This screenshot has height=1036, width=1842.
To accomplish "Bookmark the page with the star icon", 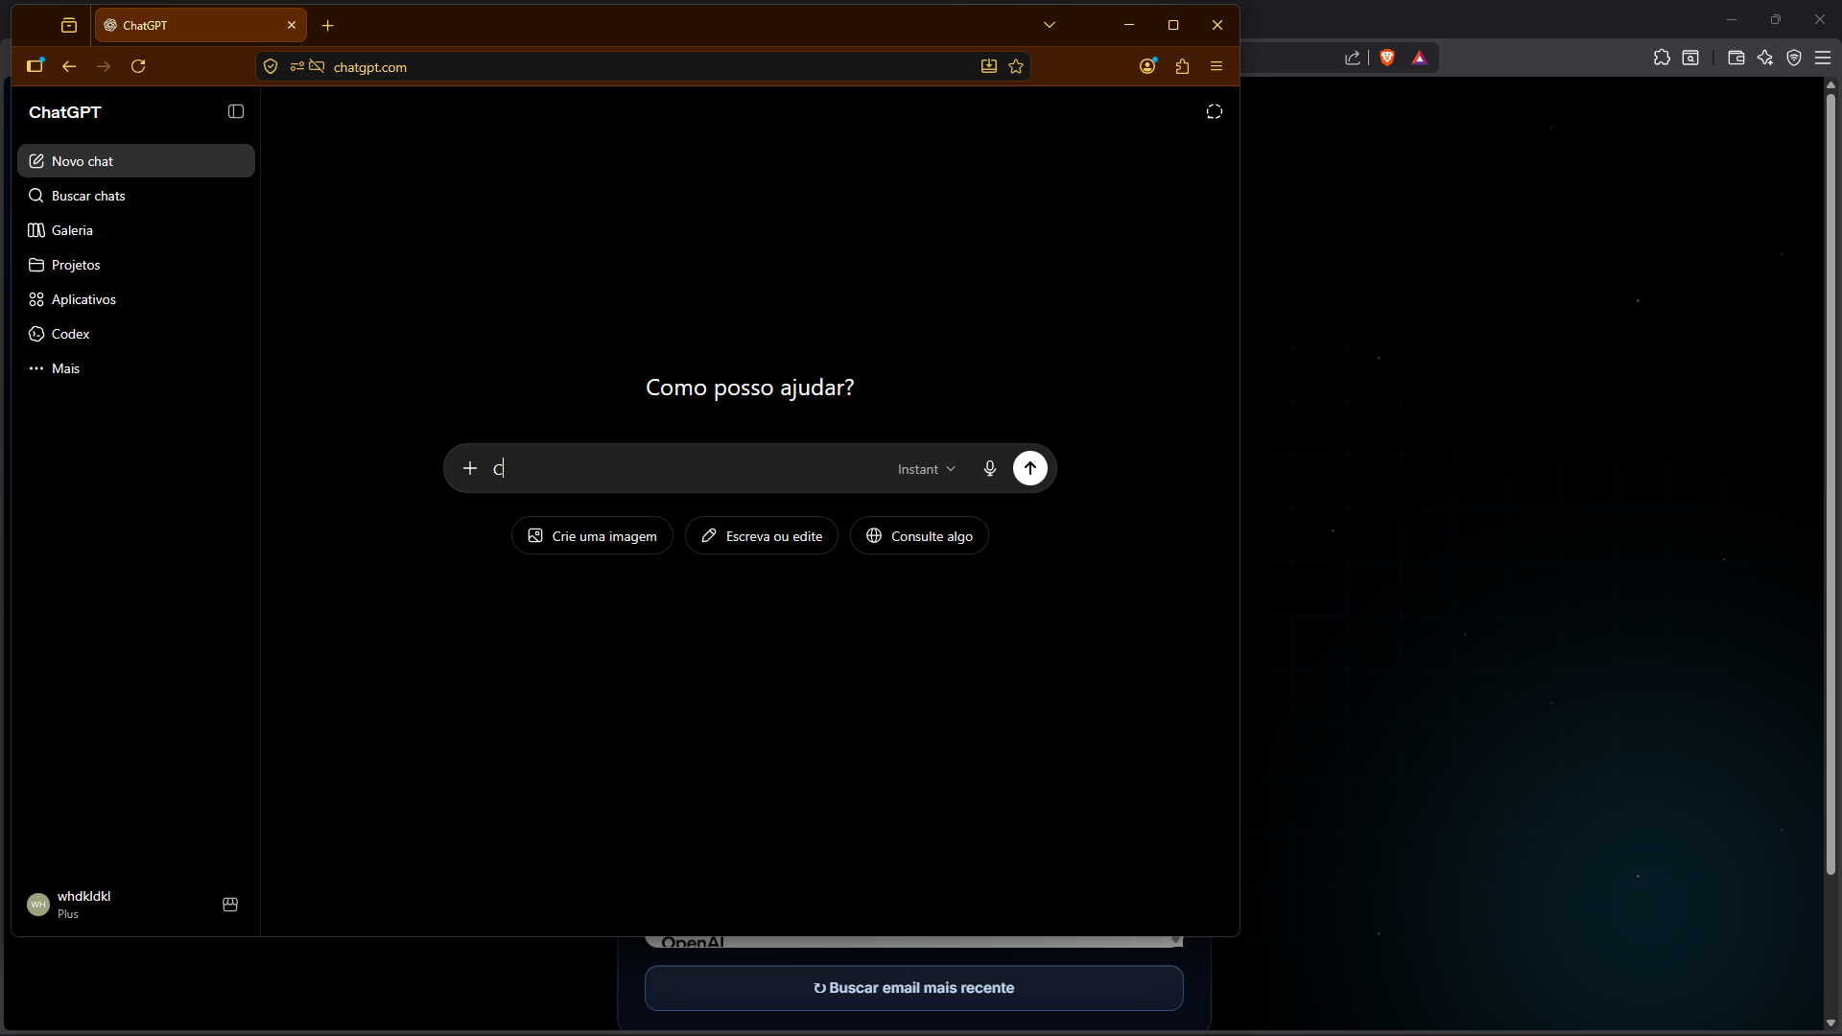I will (x=1016, y=66).
